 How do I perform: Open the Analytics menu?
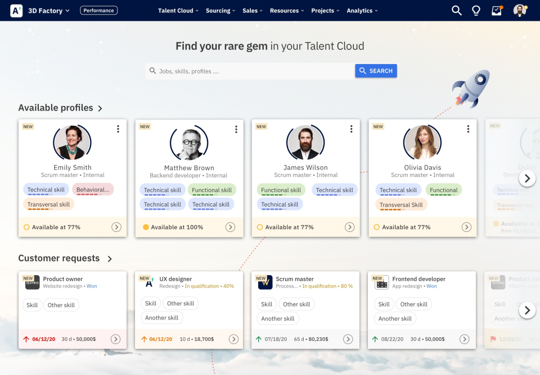[x=362, y=10]
